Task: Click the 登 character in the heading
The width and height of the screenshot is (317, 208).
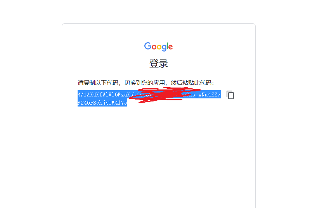Action: coord(154,64)
